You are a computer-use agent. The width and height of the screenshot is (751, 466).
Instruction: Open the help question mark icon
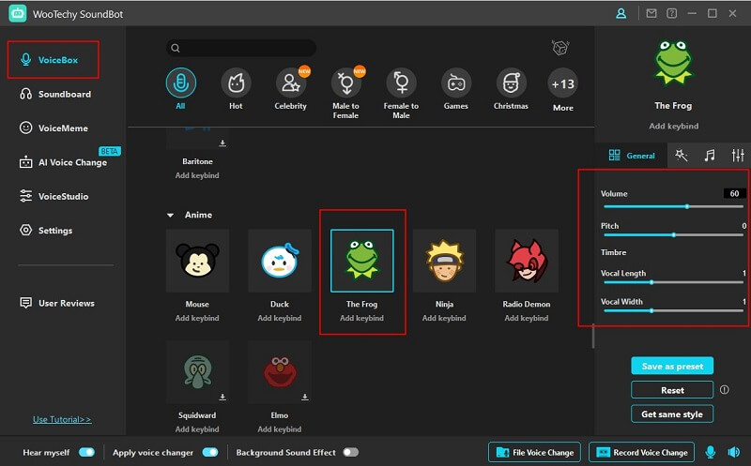coord(671,13)
